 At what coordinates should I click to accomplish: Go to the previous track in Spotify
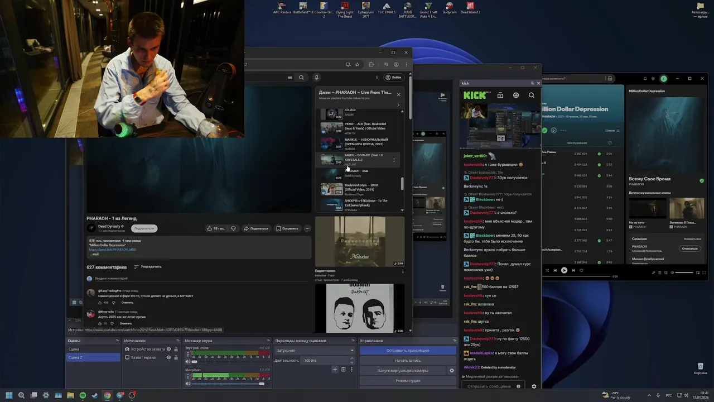[555, 270]
